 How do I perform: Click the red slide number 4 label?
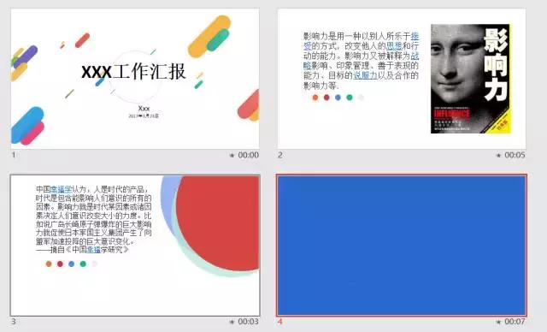click(279, 321)
